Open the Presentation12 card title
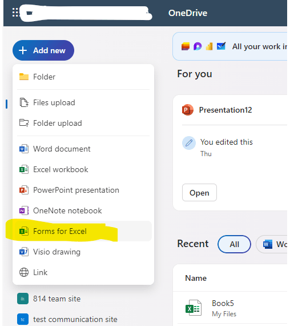290x326 pixels. click(x=225, y=110)
